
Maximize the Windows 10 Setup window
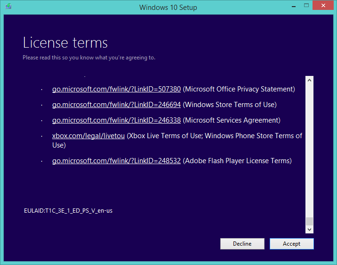(306, 5)
